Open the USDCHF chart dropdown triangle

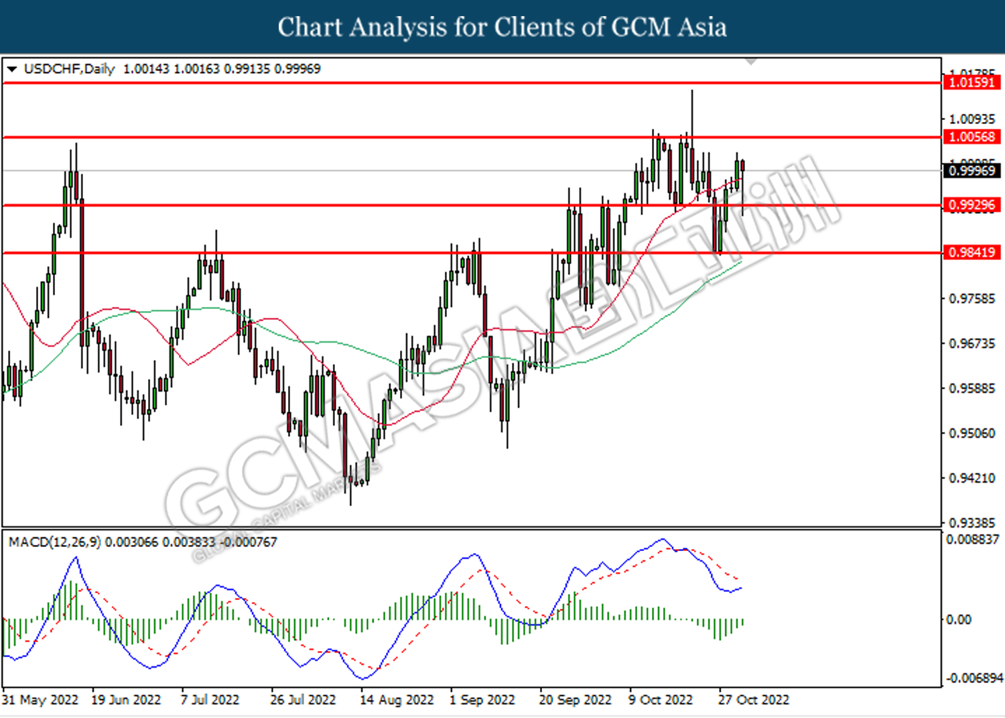tap(12, 69)
